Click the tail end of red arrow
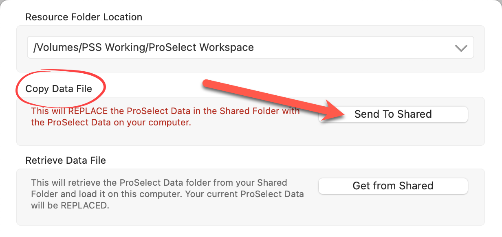The width and height of the screenshot is (502, 237). click(x=205, y=83)
